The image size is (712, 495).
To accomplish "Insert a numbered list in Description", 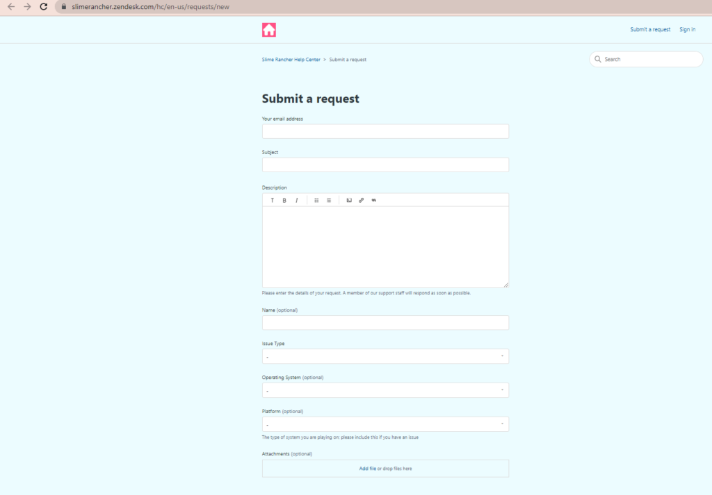I will [329, 201].
